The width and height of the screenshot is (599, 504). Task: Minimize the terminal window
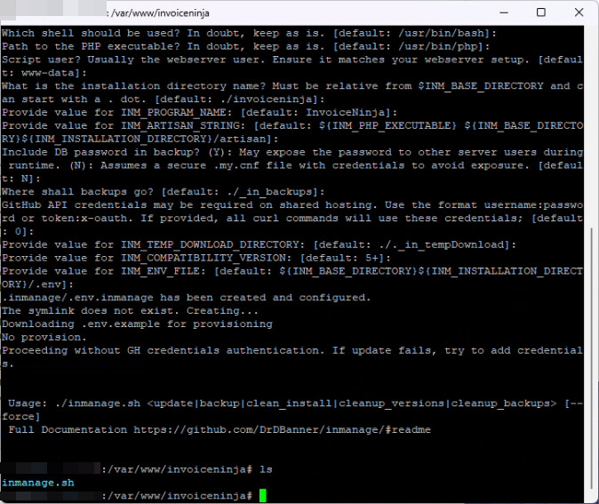coord(504,12)
